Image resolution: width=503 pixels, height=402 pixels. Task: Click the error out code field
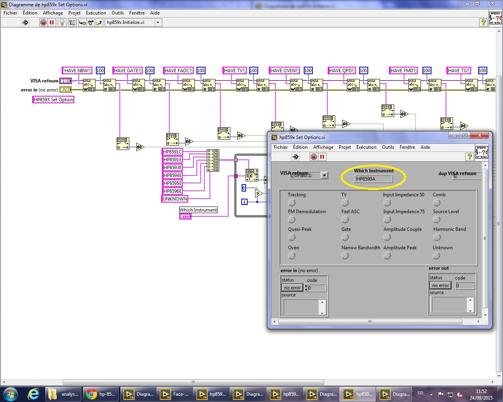(x=465, y=286)
